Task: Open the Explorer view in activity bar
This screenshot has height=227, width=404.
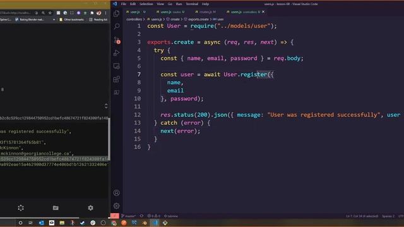Action: pyautogui.click(x=116, y=14)
